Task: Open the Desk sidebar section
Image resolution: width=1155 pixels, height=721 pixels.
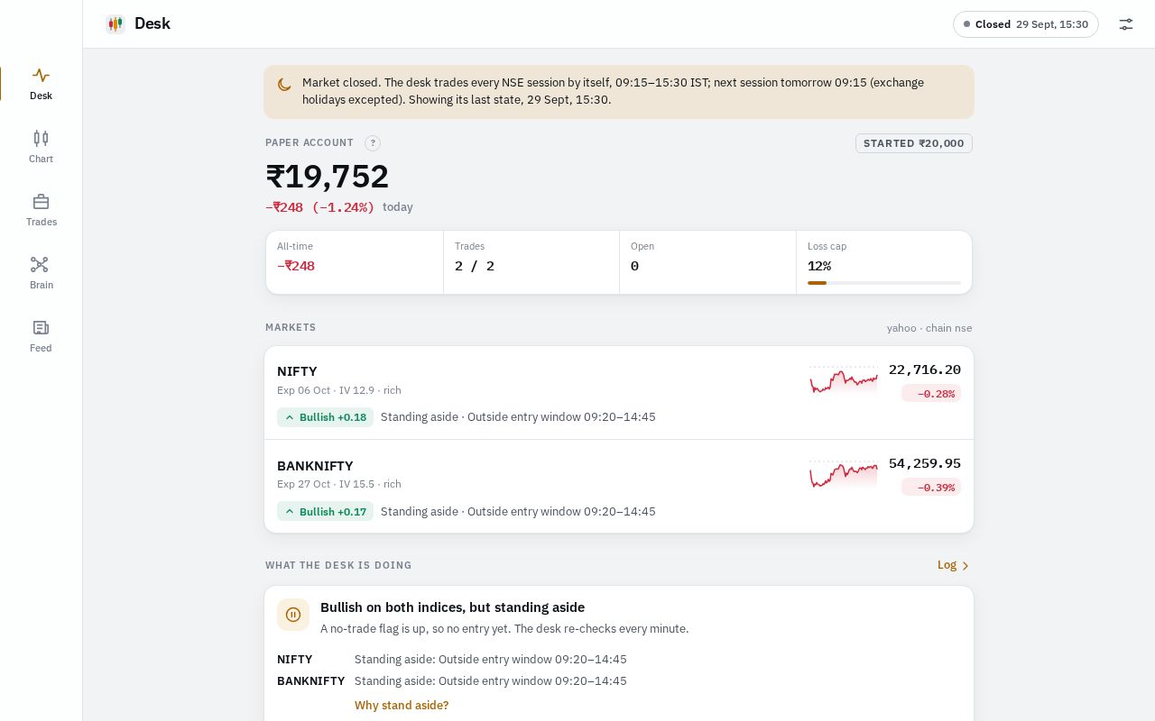Action: click(41, 84)
